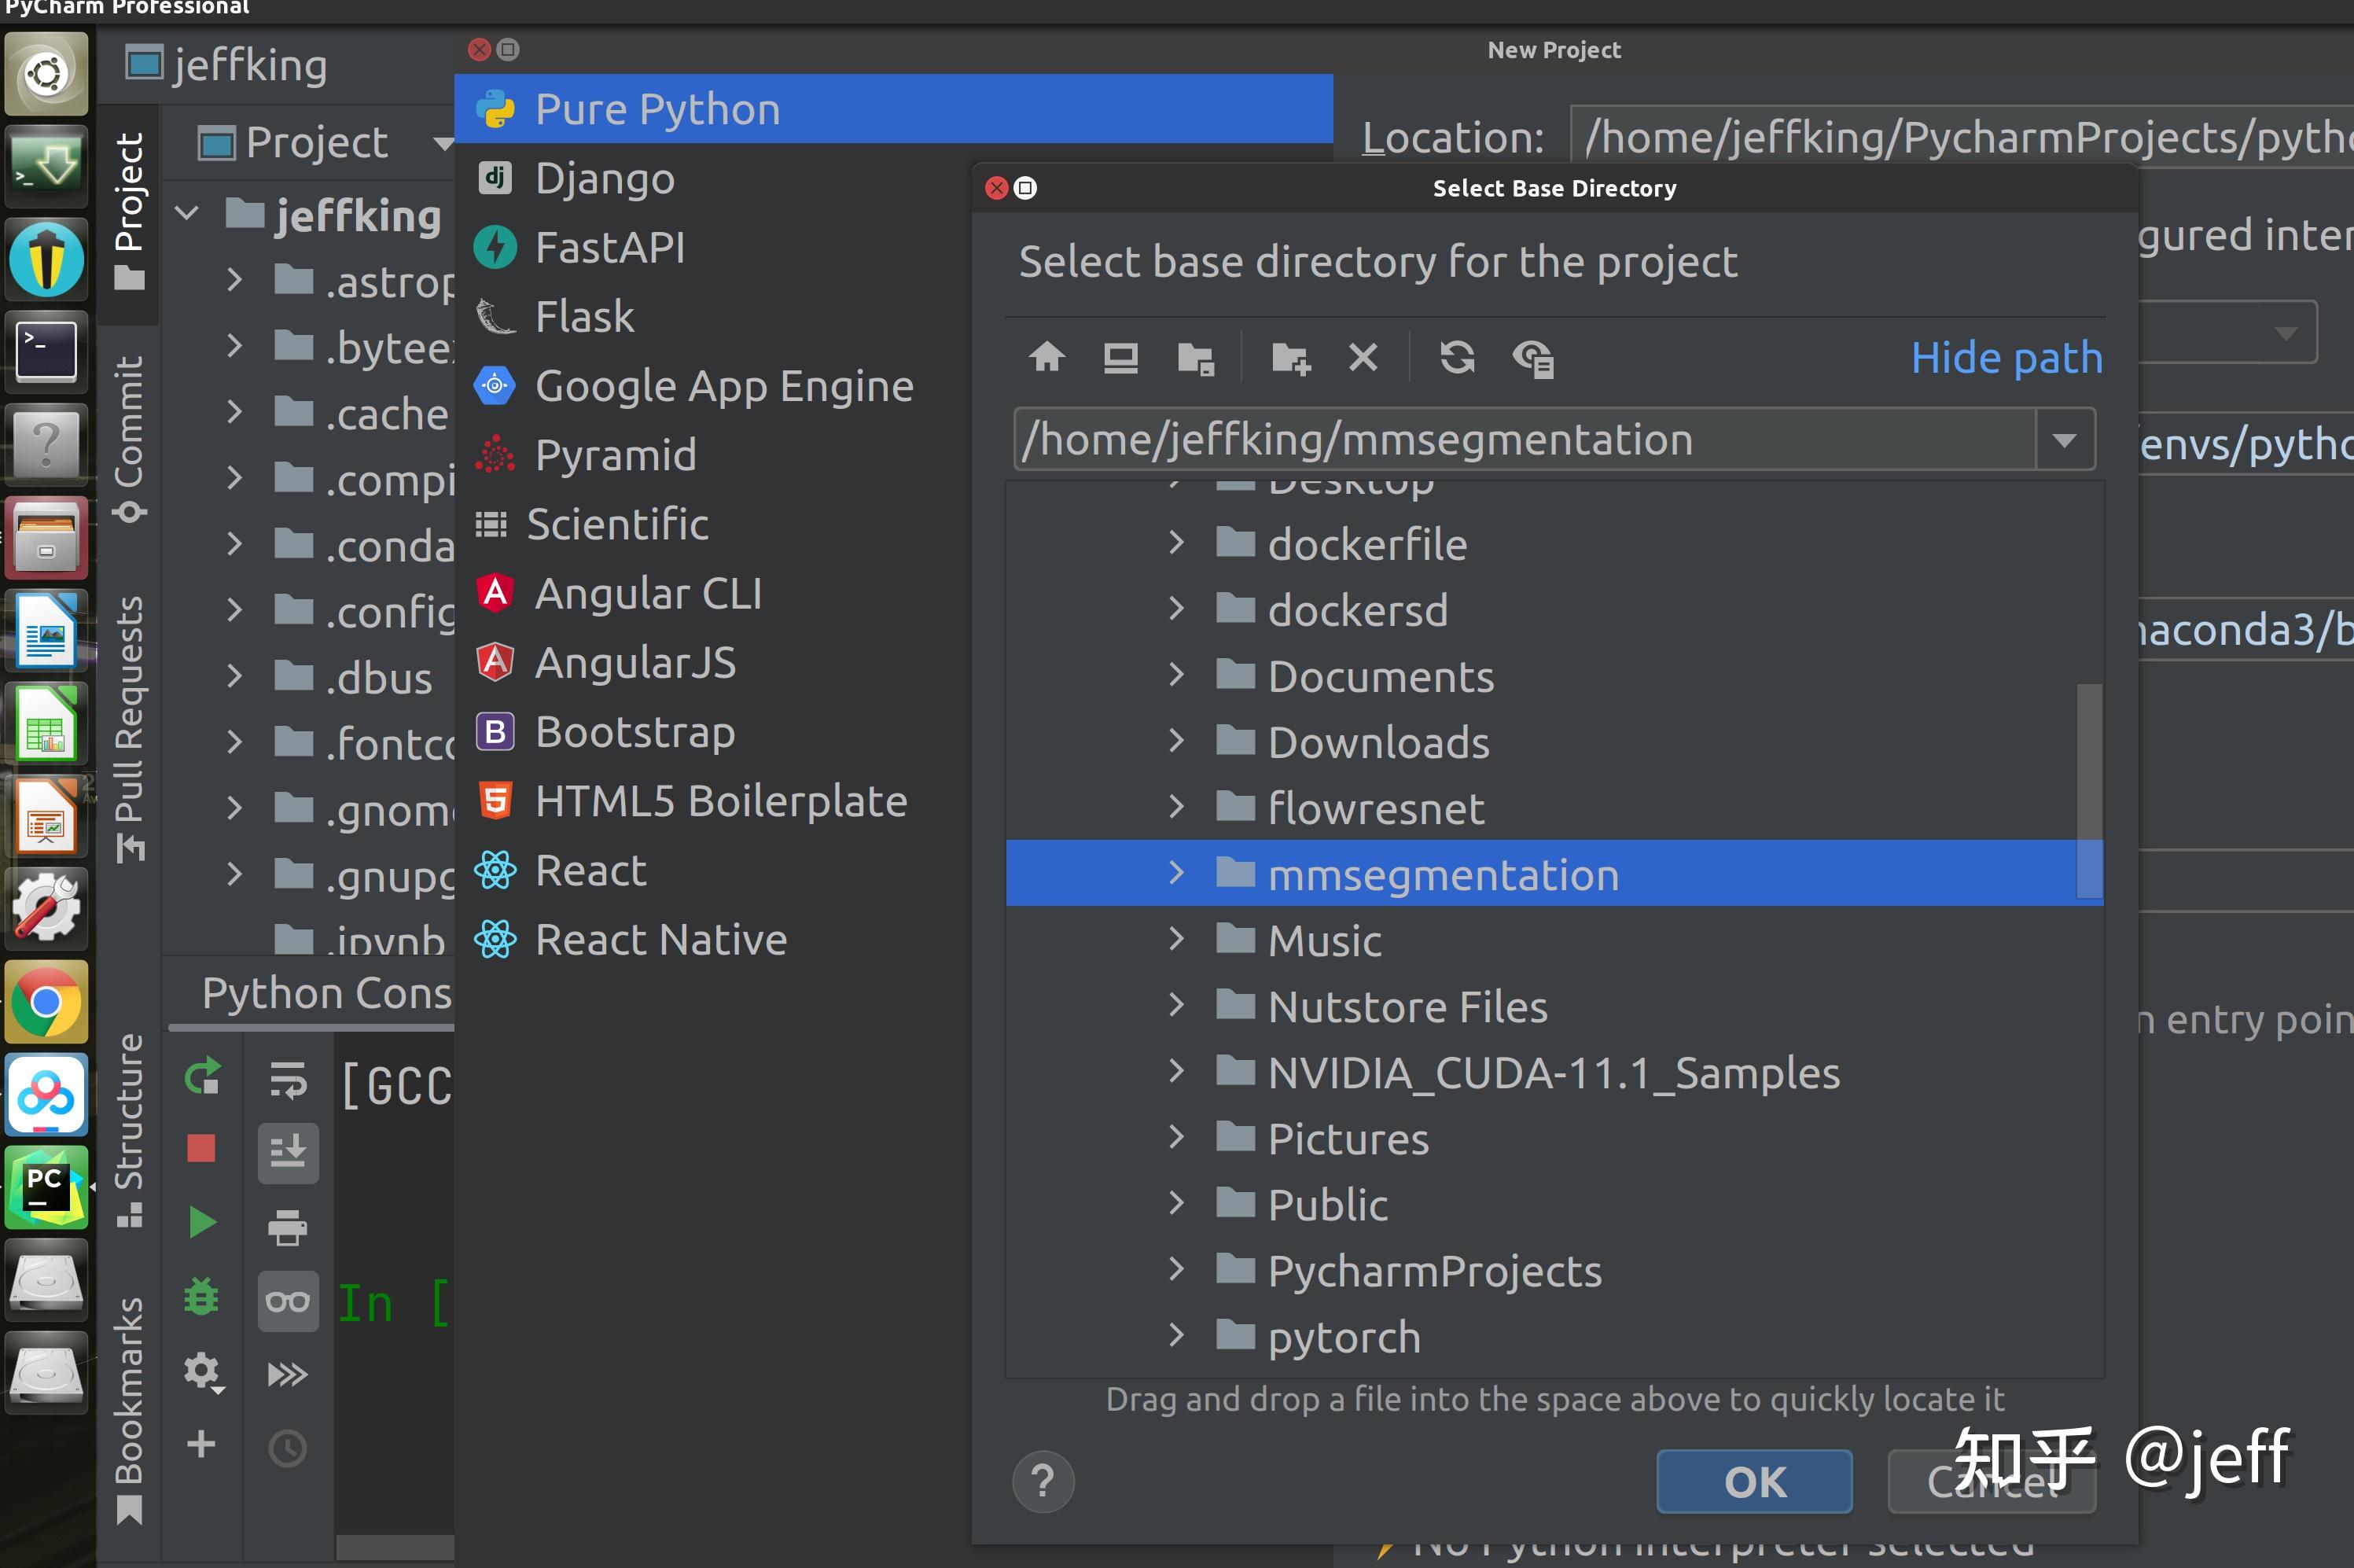The width and height of the screenshot is (2354, 1568).
Task: Open path history dropdown arrow
Action: click(x=2064, y=440)
